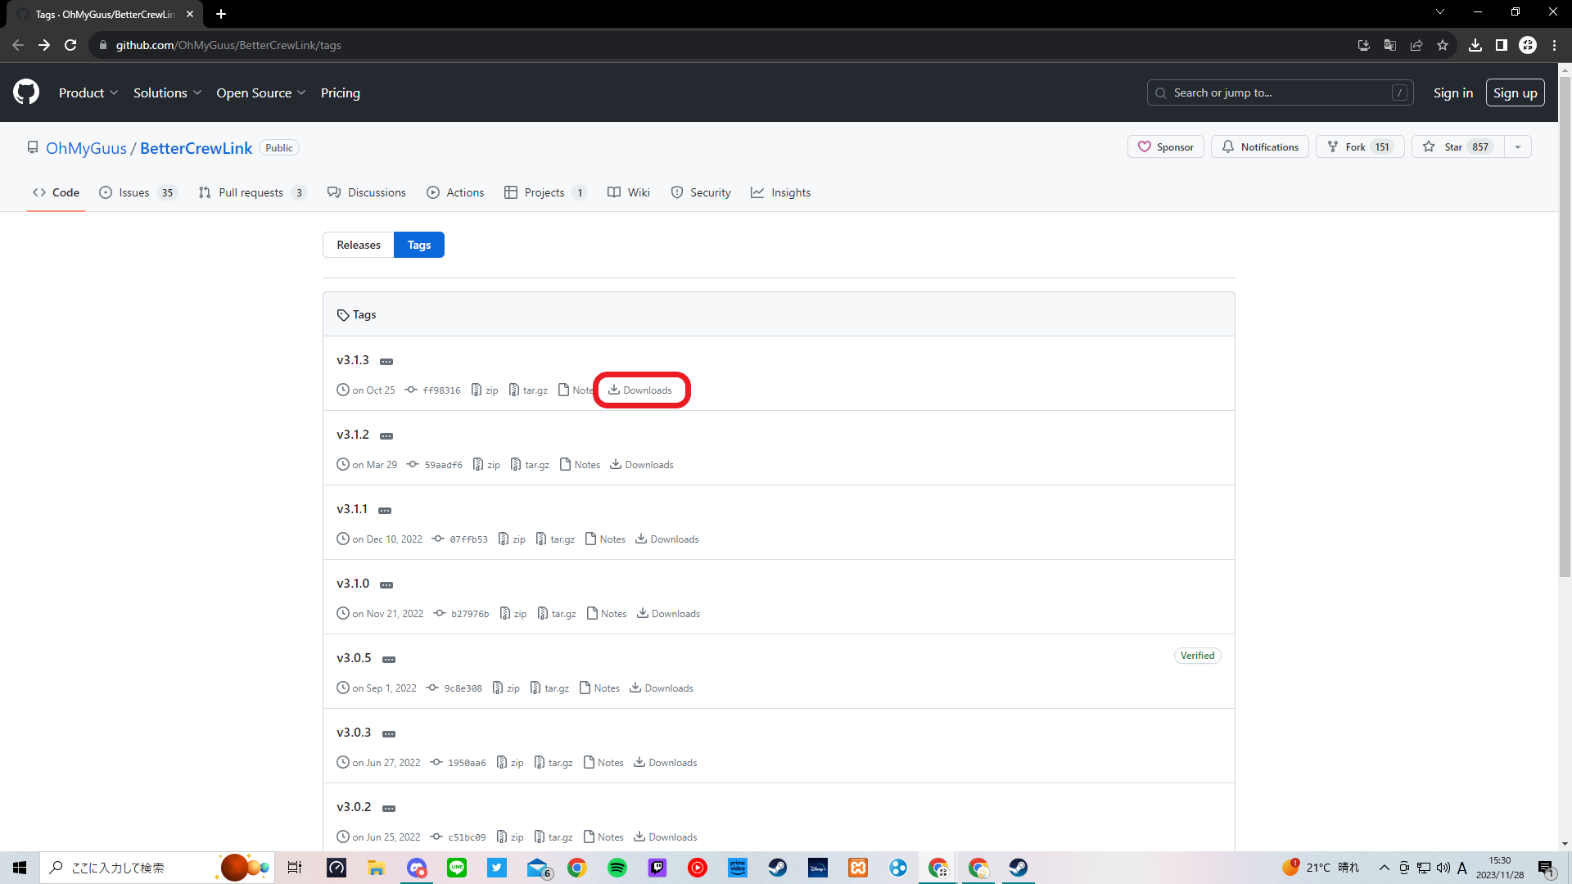
Task: Expand the v3.1.3 tag ellipsis toggle
Action: [x=386, y=361]
